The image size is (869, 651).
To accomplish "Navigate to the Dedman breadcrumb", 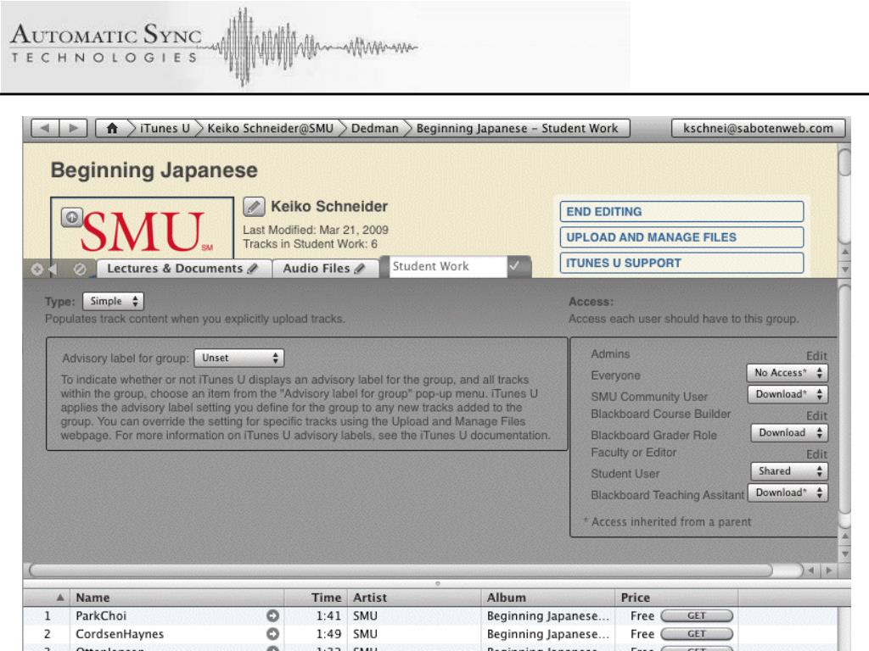I will (374, 129).
